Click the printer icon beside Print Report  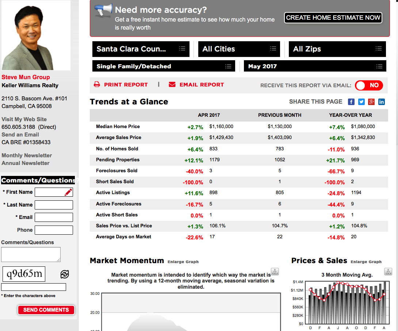[97, 84]
